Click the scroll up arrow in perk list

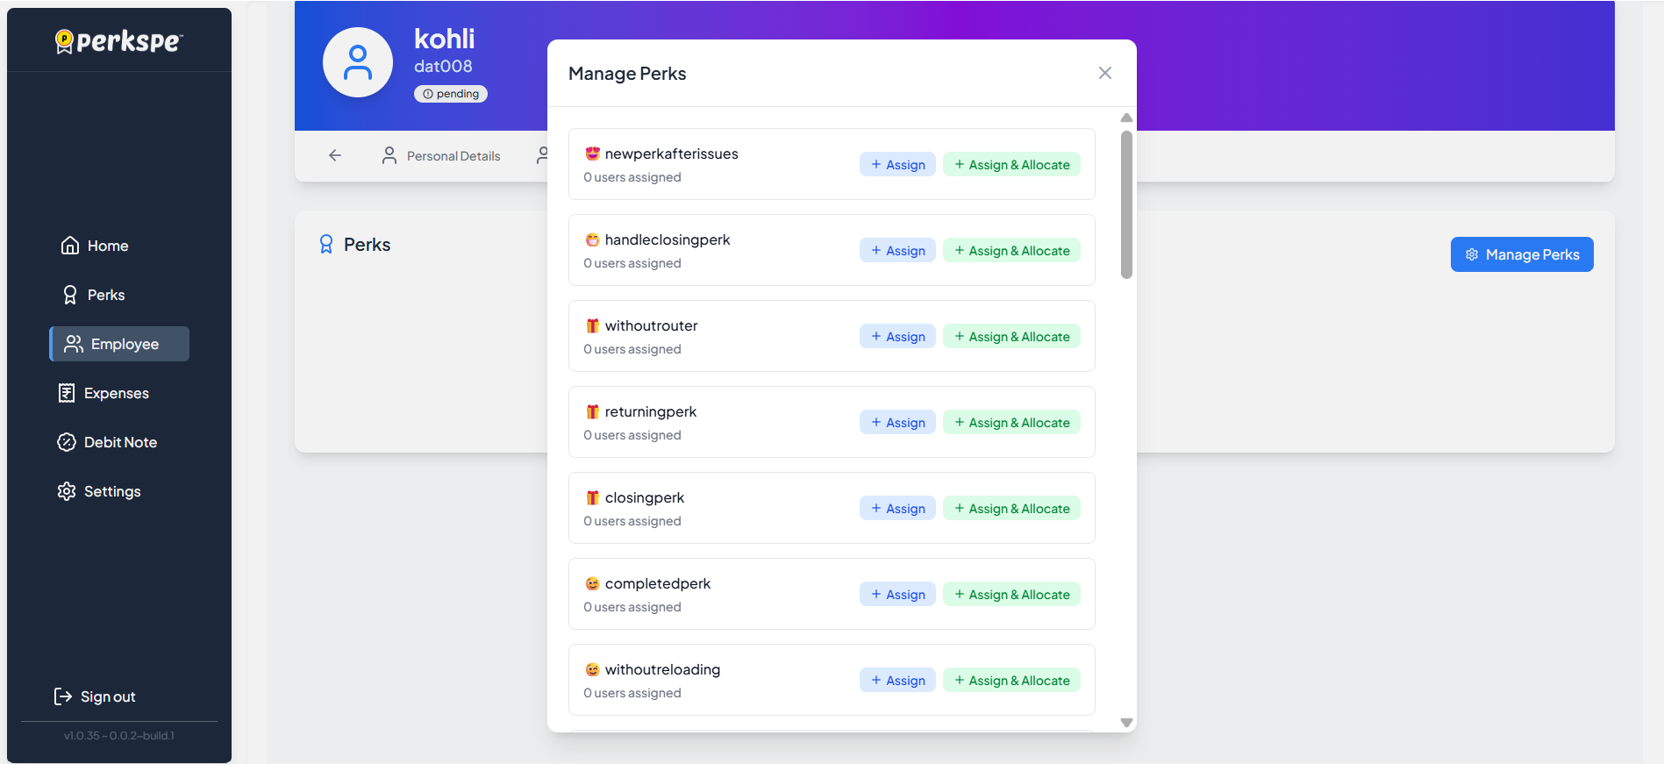tap(1127, 118)
